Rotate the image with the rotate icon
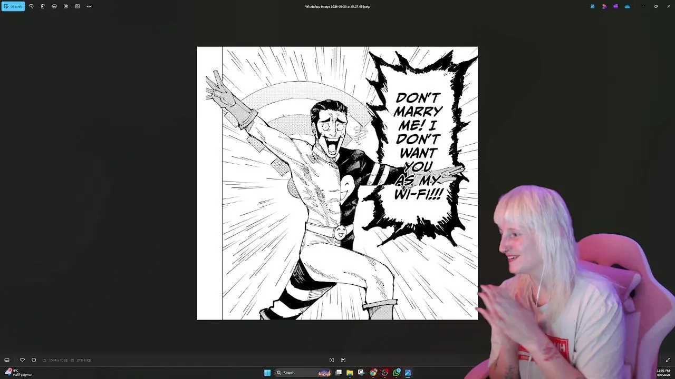675x379 pixels. point(31,6)
